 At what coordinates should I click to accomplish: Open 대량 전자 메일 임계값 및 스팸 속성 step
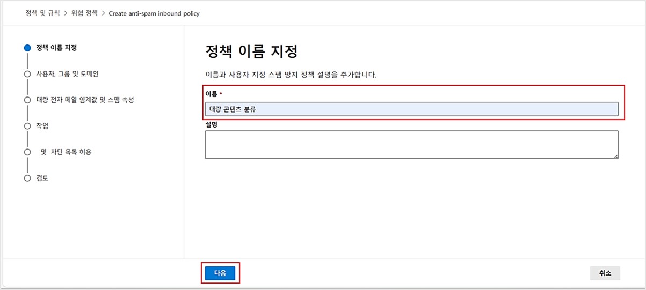tap(85, 100)
